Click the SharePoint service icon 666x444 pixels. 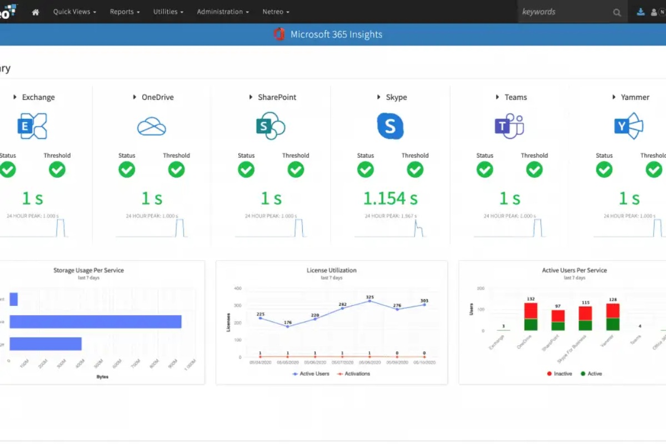tap(271, 125)
